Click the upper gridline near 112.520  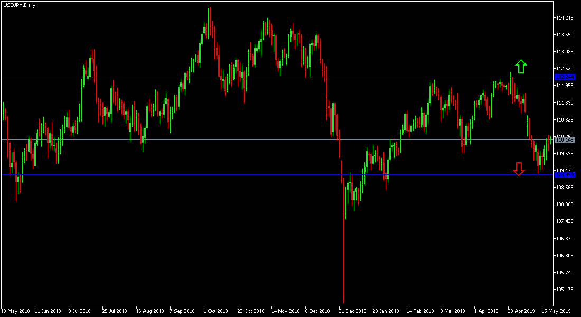click(264, 76)
